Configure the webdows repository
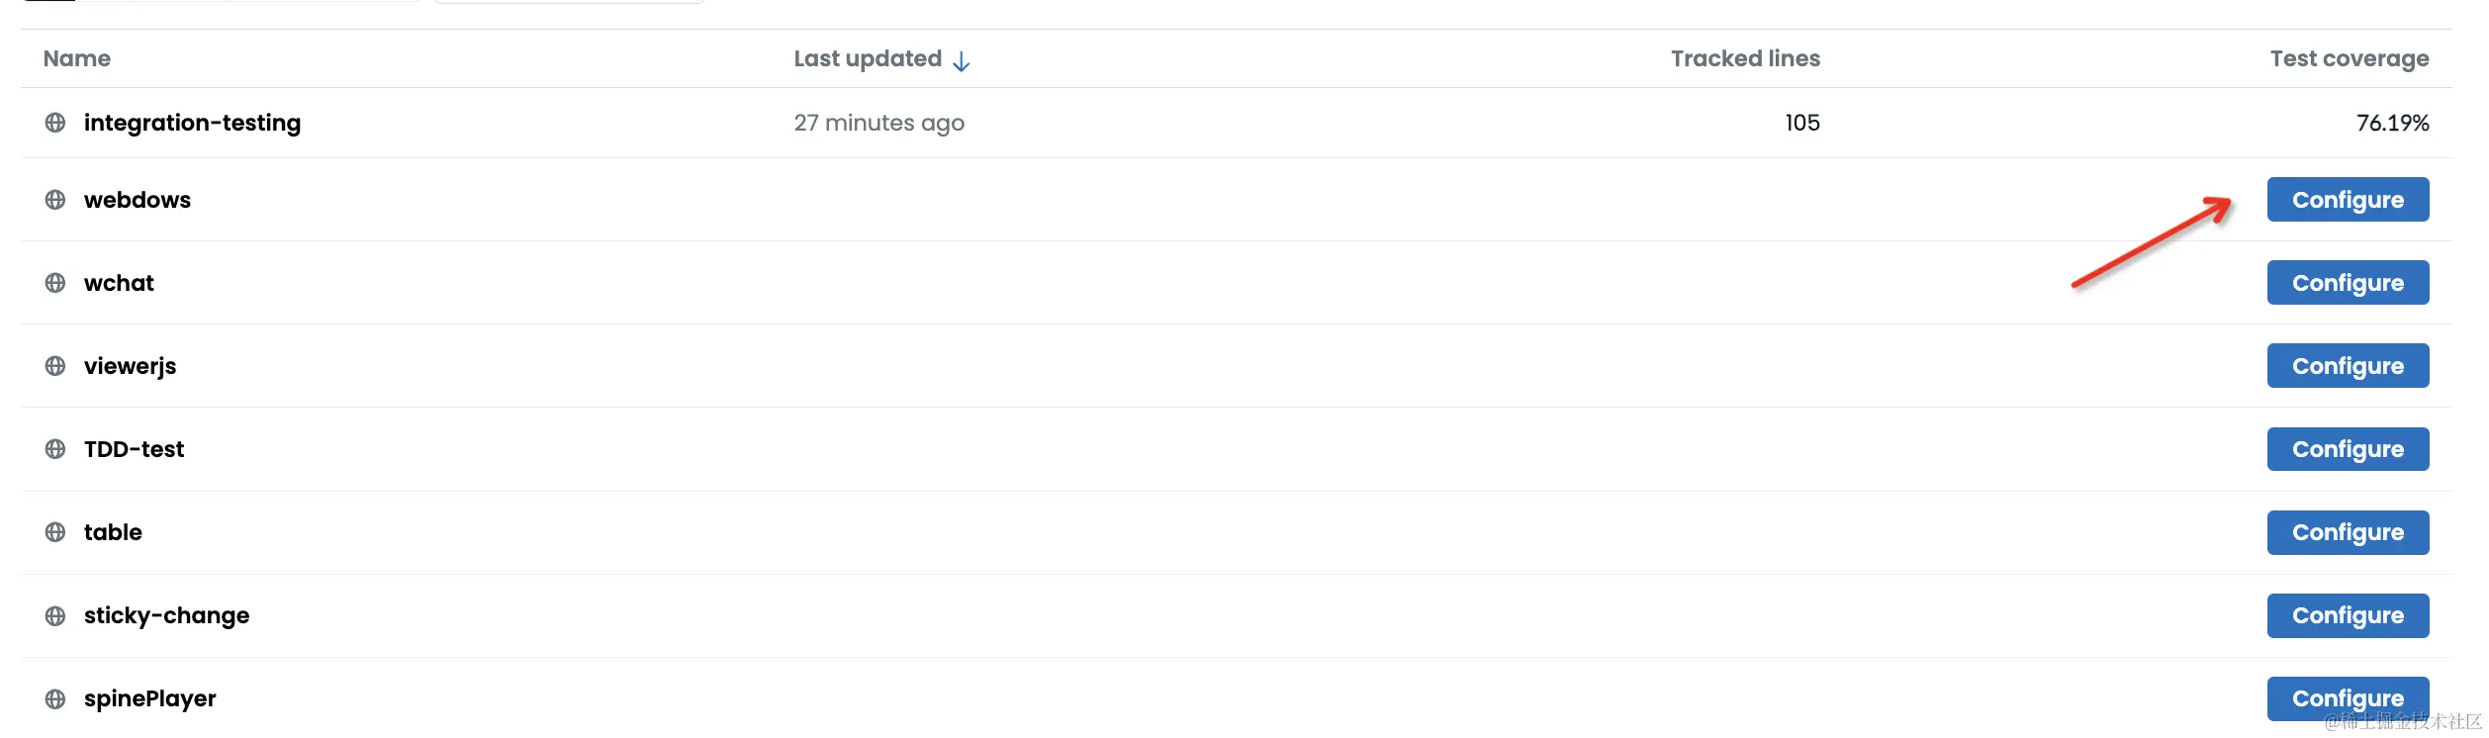The height and width of the screenshot is (738, 2489). tap(2348, 200)
